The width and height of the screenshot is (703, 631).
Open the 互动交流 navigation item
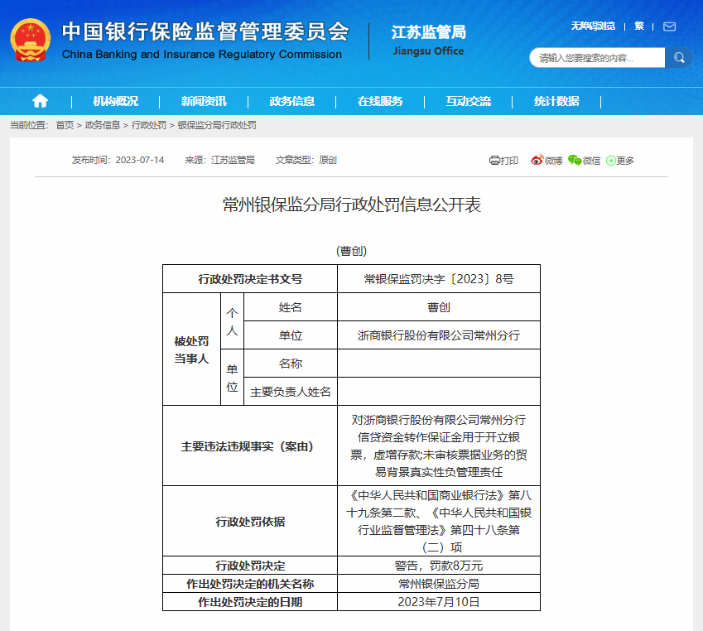[468, 101]
